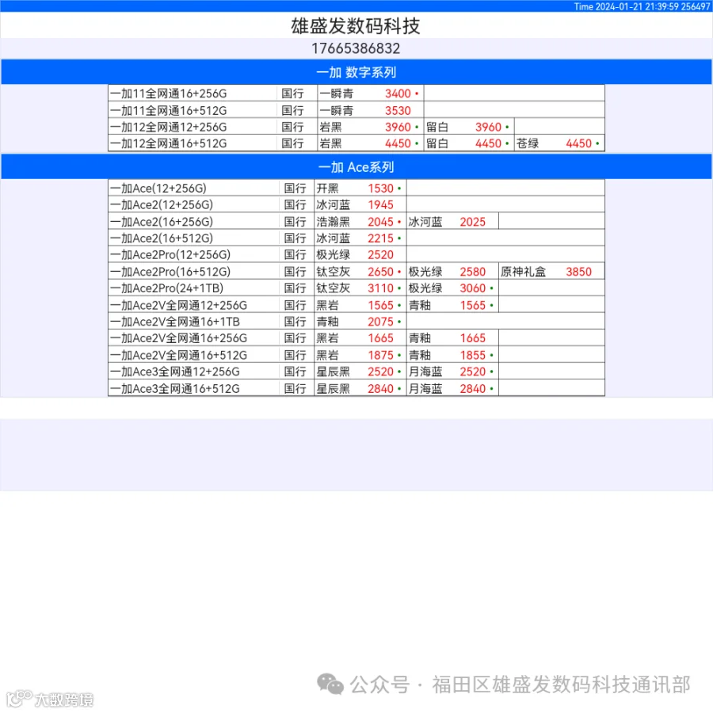Click 钛空灰 price 3110

380,288
